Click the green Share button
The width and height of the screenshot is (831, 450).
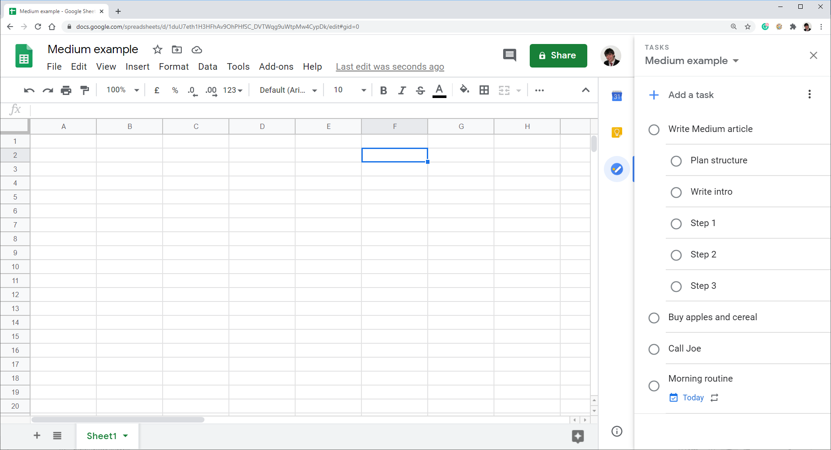click(558, 56)
